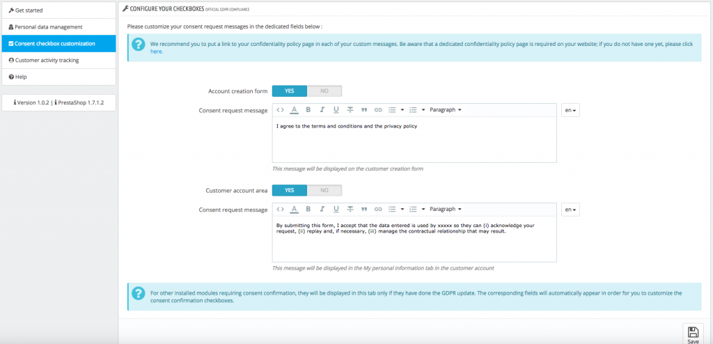713x344 pixels.
Task: Set Customer account area toggle to YES
Action: 290,190
